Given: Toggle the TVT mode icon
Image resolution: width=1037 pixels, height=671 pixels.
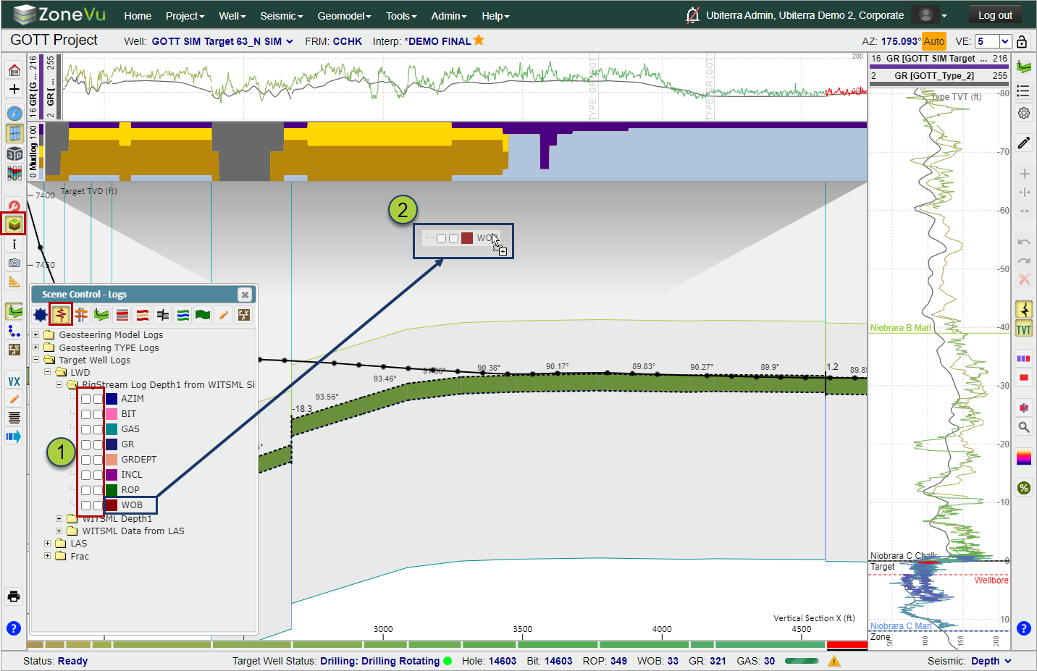Looking at the screenshot, I should tap(1024, 330).
